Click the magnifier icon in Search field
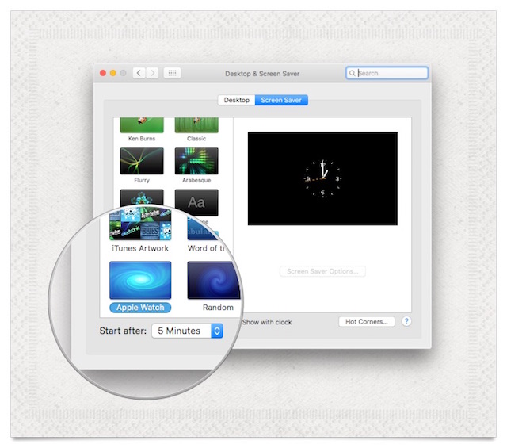 click(352, 73)
